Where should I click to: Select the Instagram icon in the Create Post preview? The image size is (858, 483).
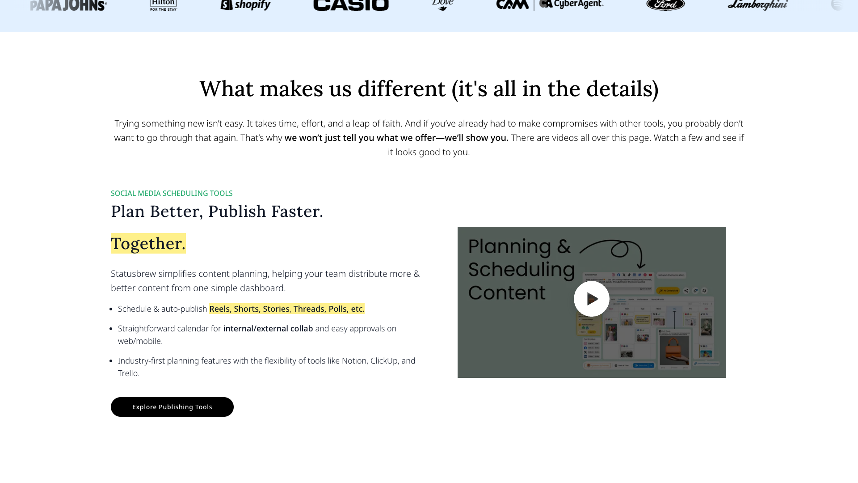point(614,275)
